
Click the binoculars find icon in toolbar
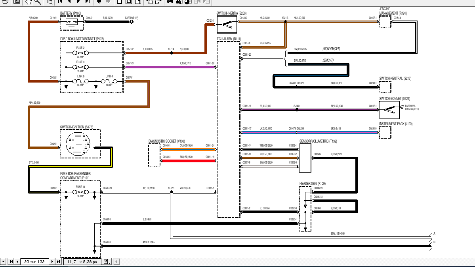170,2
